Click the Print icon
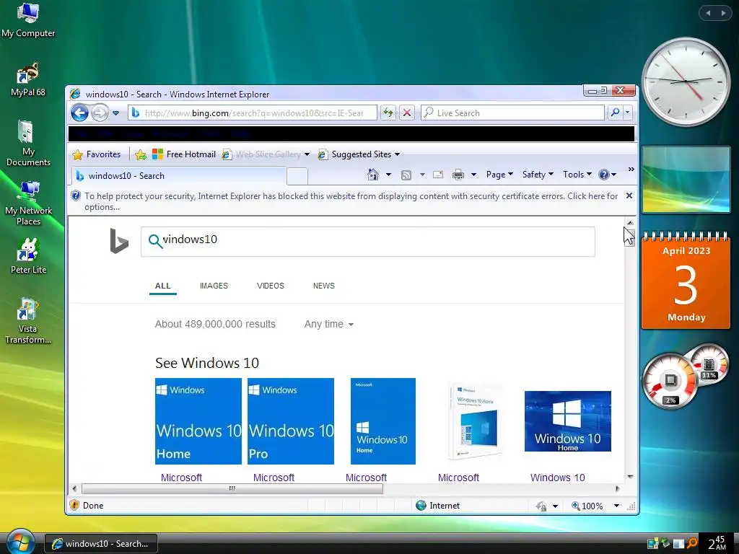 [x=458, y=175]
